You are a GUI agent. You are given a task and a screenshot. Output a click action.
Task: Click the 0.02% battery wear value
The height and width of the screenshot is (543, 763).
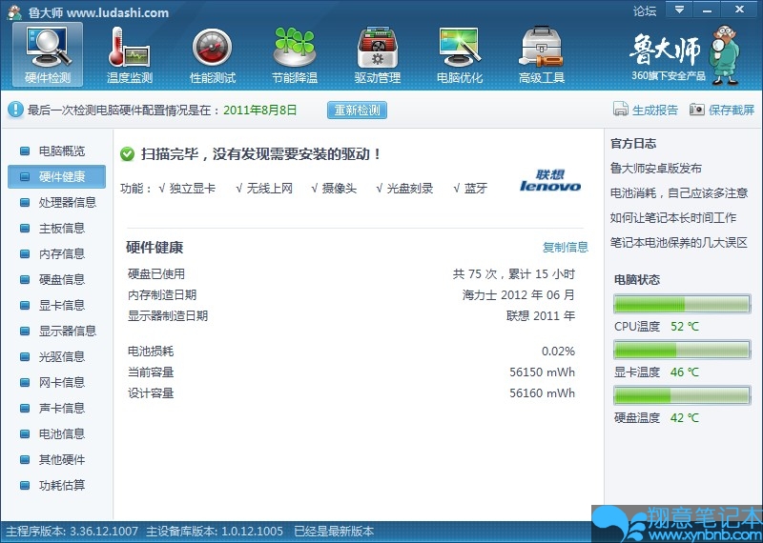[x=558, y=351]
